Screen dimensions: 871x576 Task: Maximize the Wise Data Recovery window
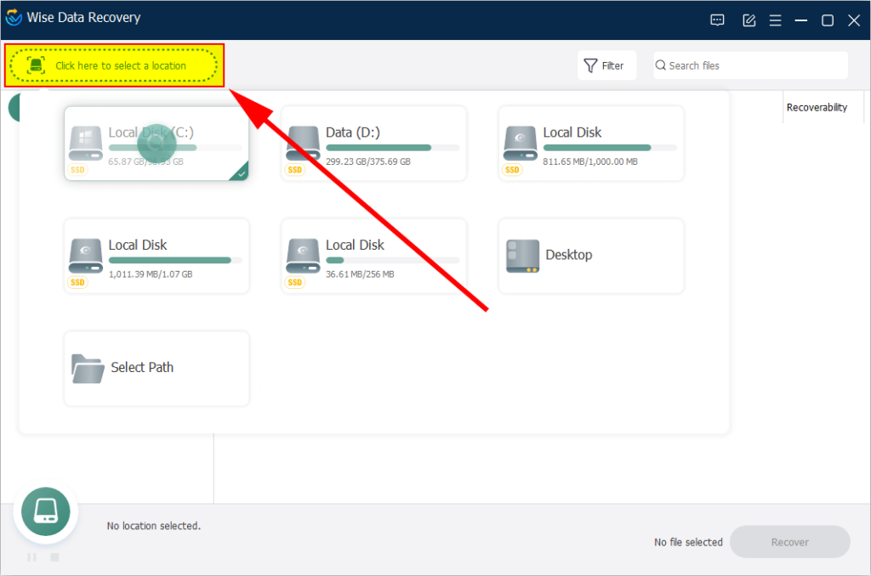827,20
